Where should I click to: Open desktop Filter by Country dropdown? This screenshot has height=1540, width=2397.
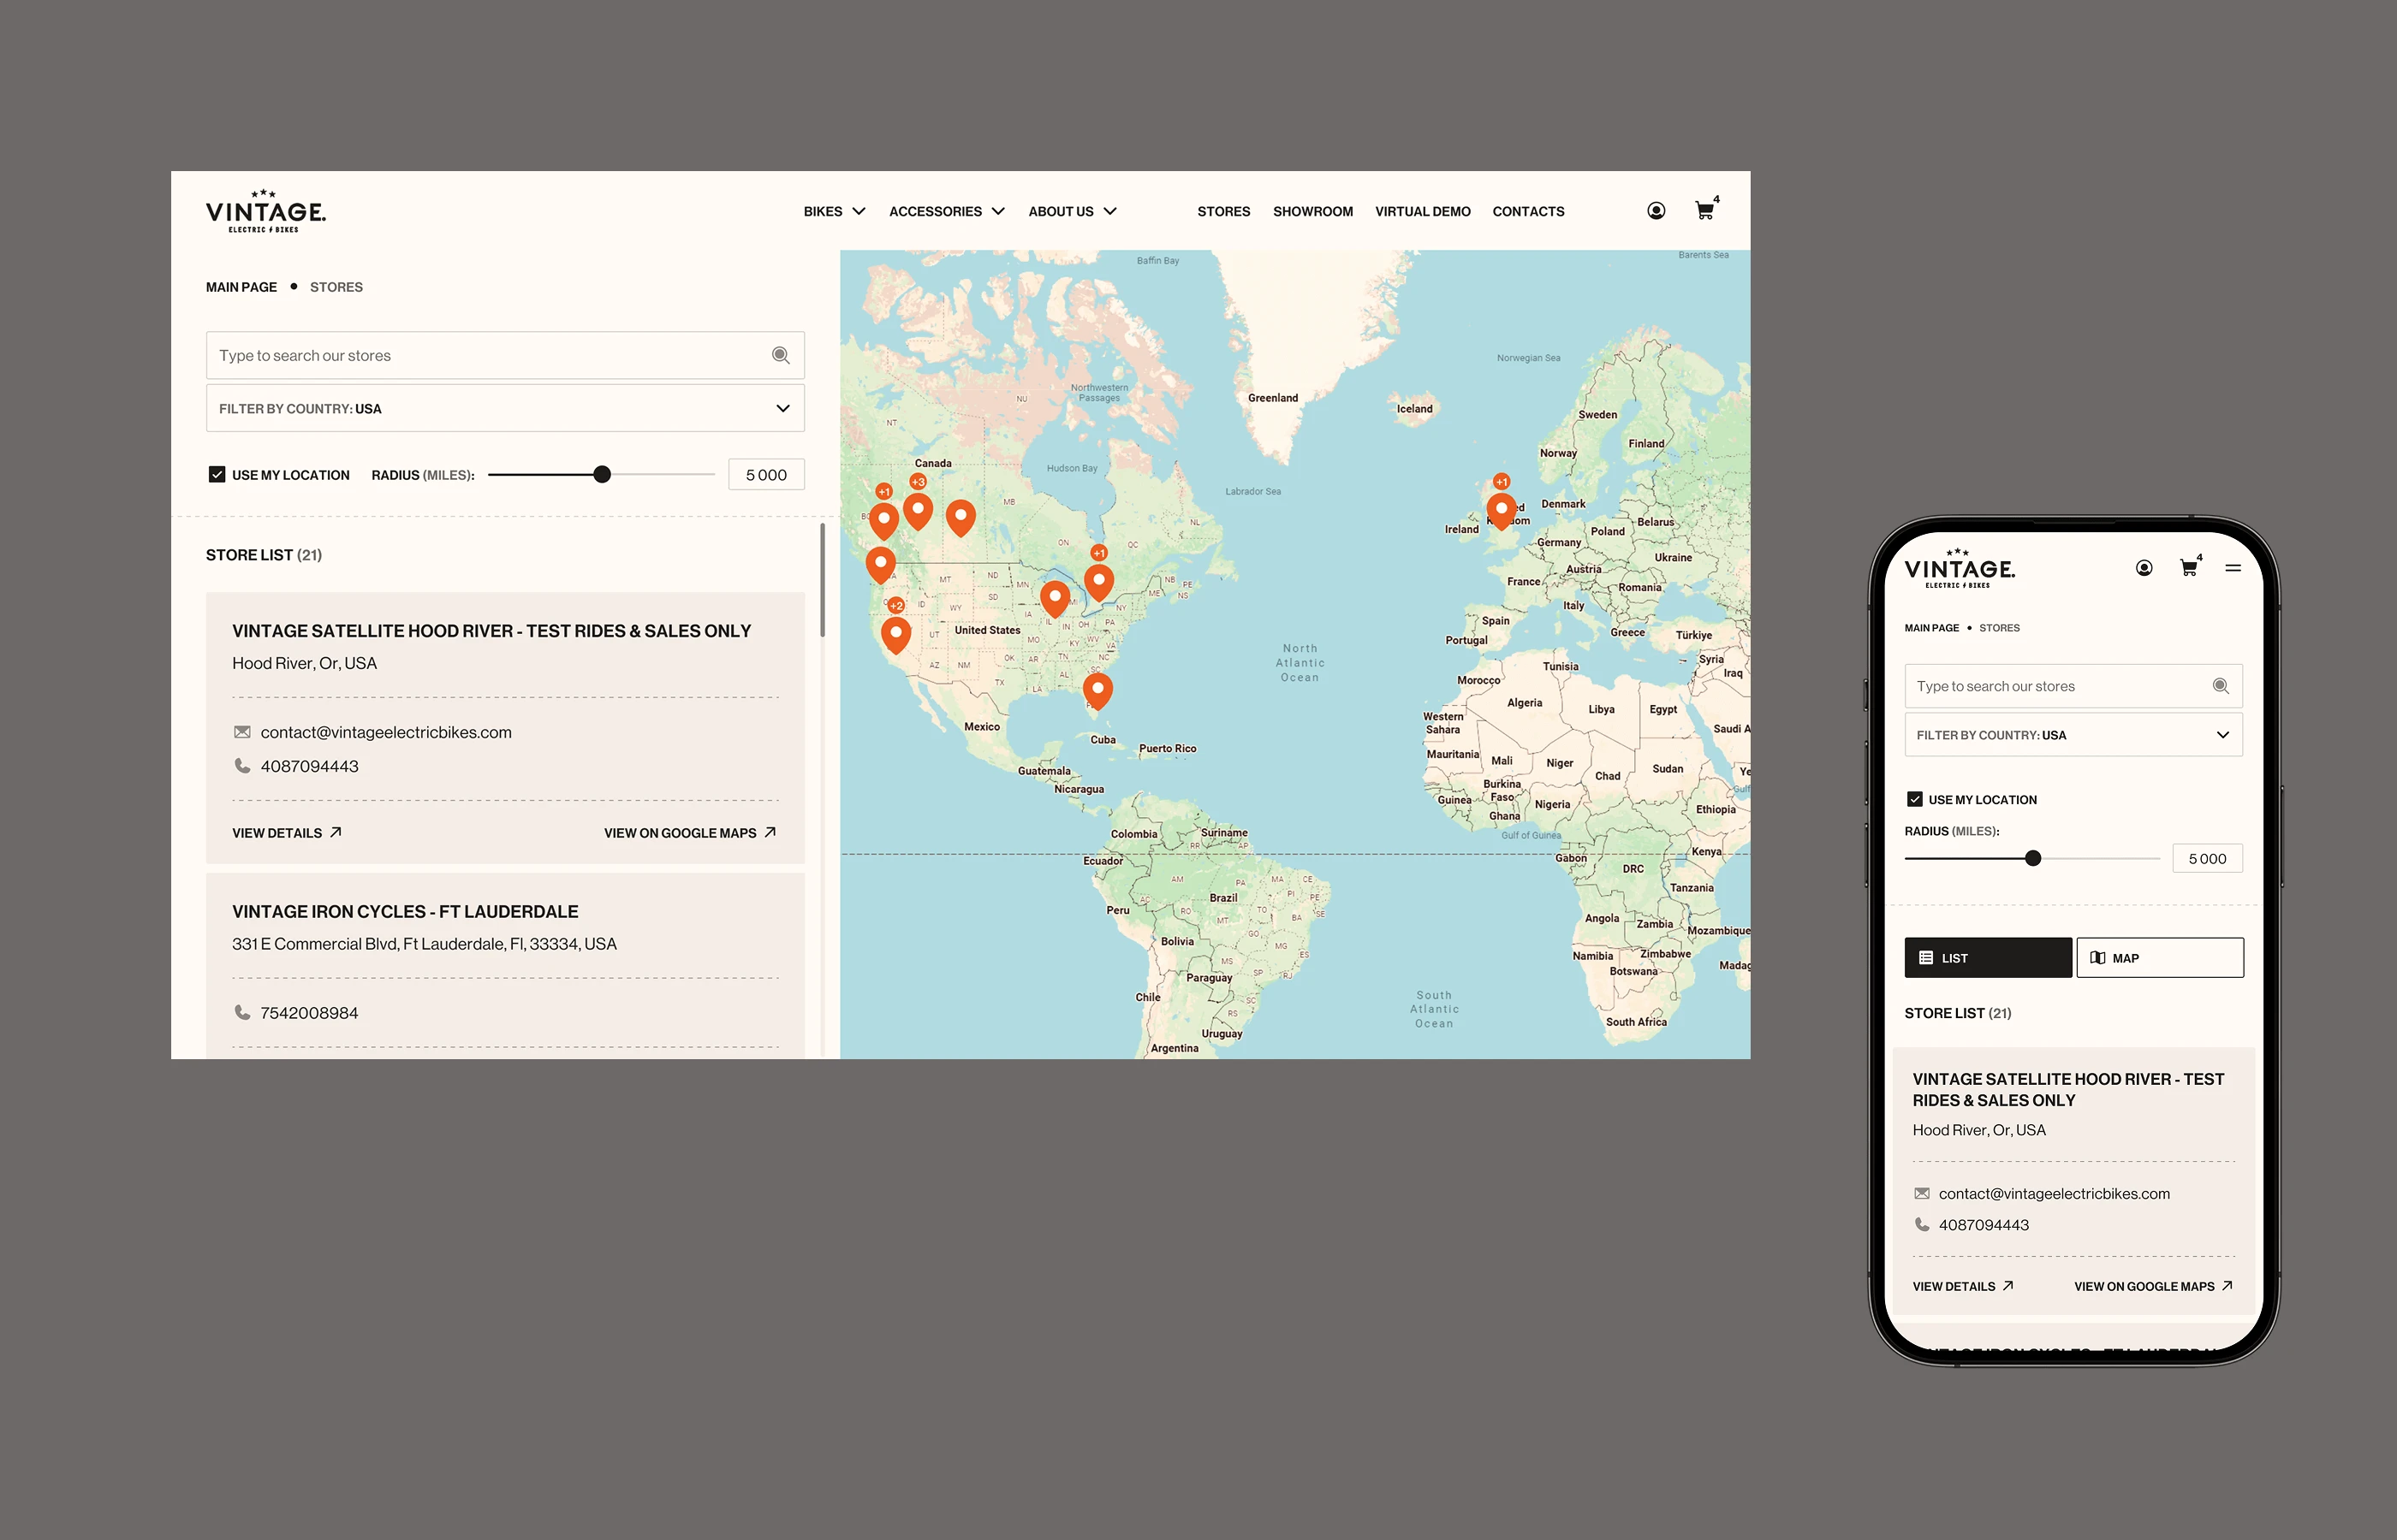[x=505, y=408]
